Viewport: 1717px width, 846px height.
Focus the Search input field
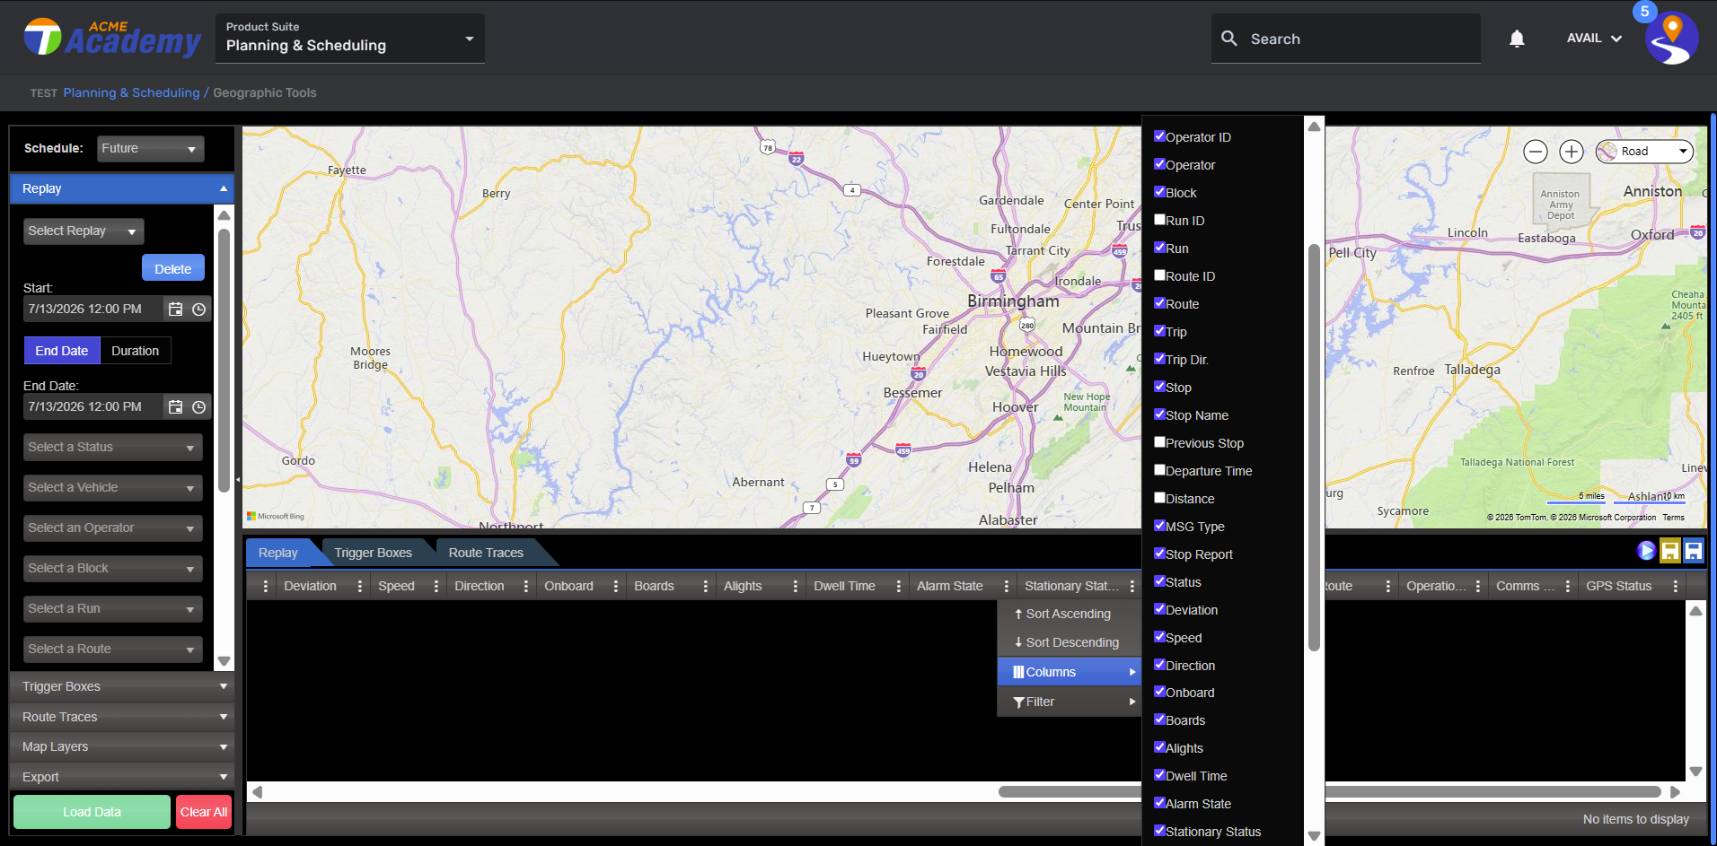(1346, 39)
